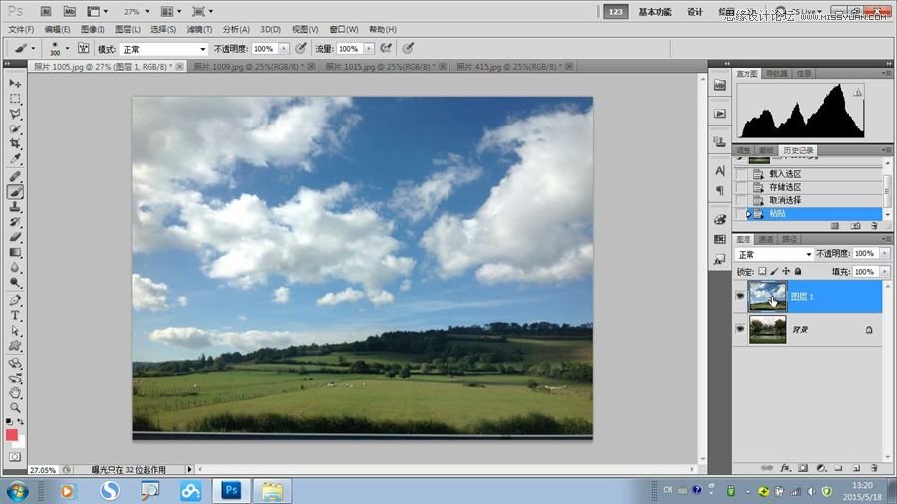Screen dimensions: 897x504
Task: Toggle the airbrush mode button
Action: [385, 48]
